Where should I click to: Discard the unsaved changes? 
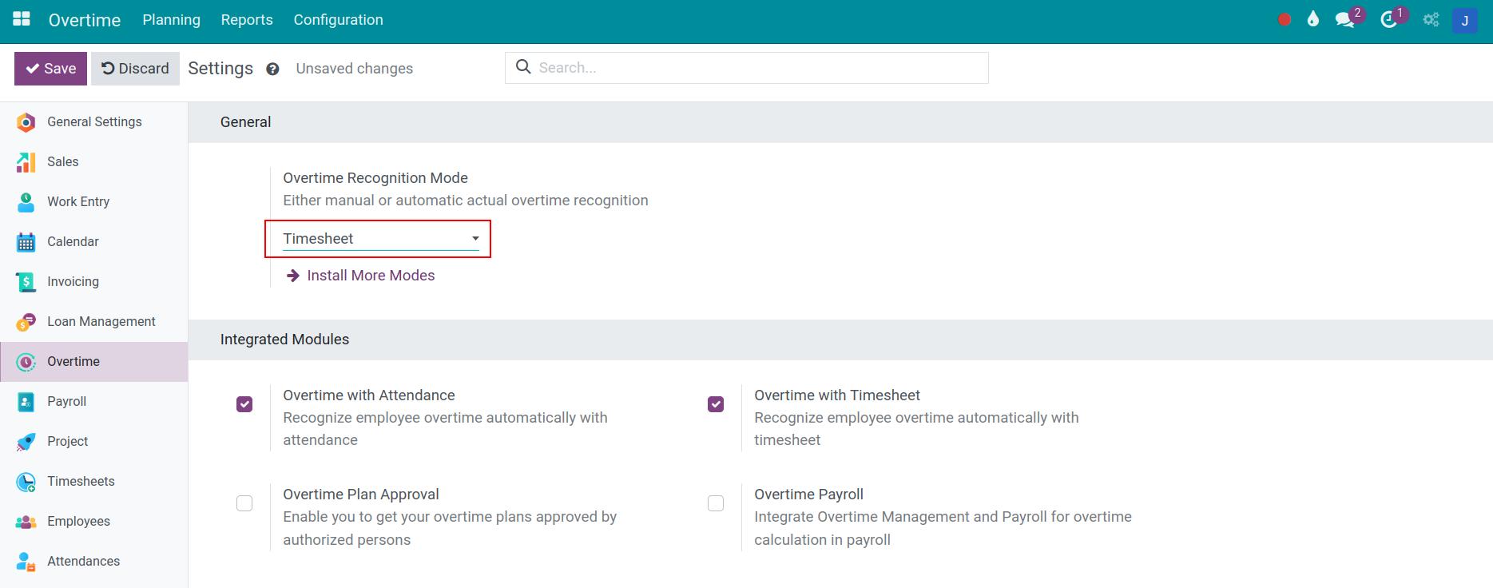135,69
